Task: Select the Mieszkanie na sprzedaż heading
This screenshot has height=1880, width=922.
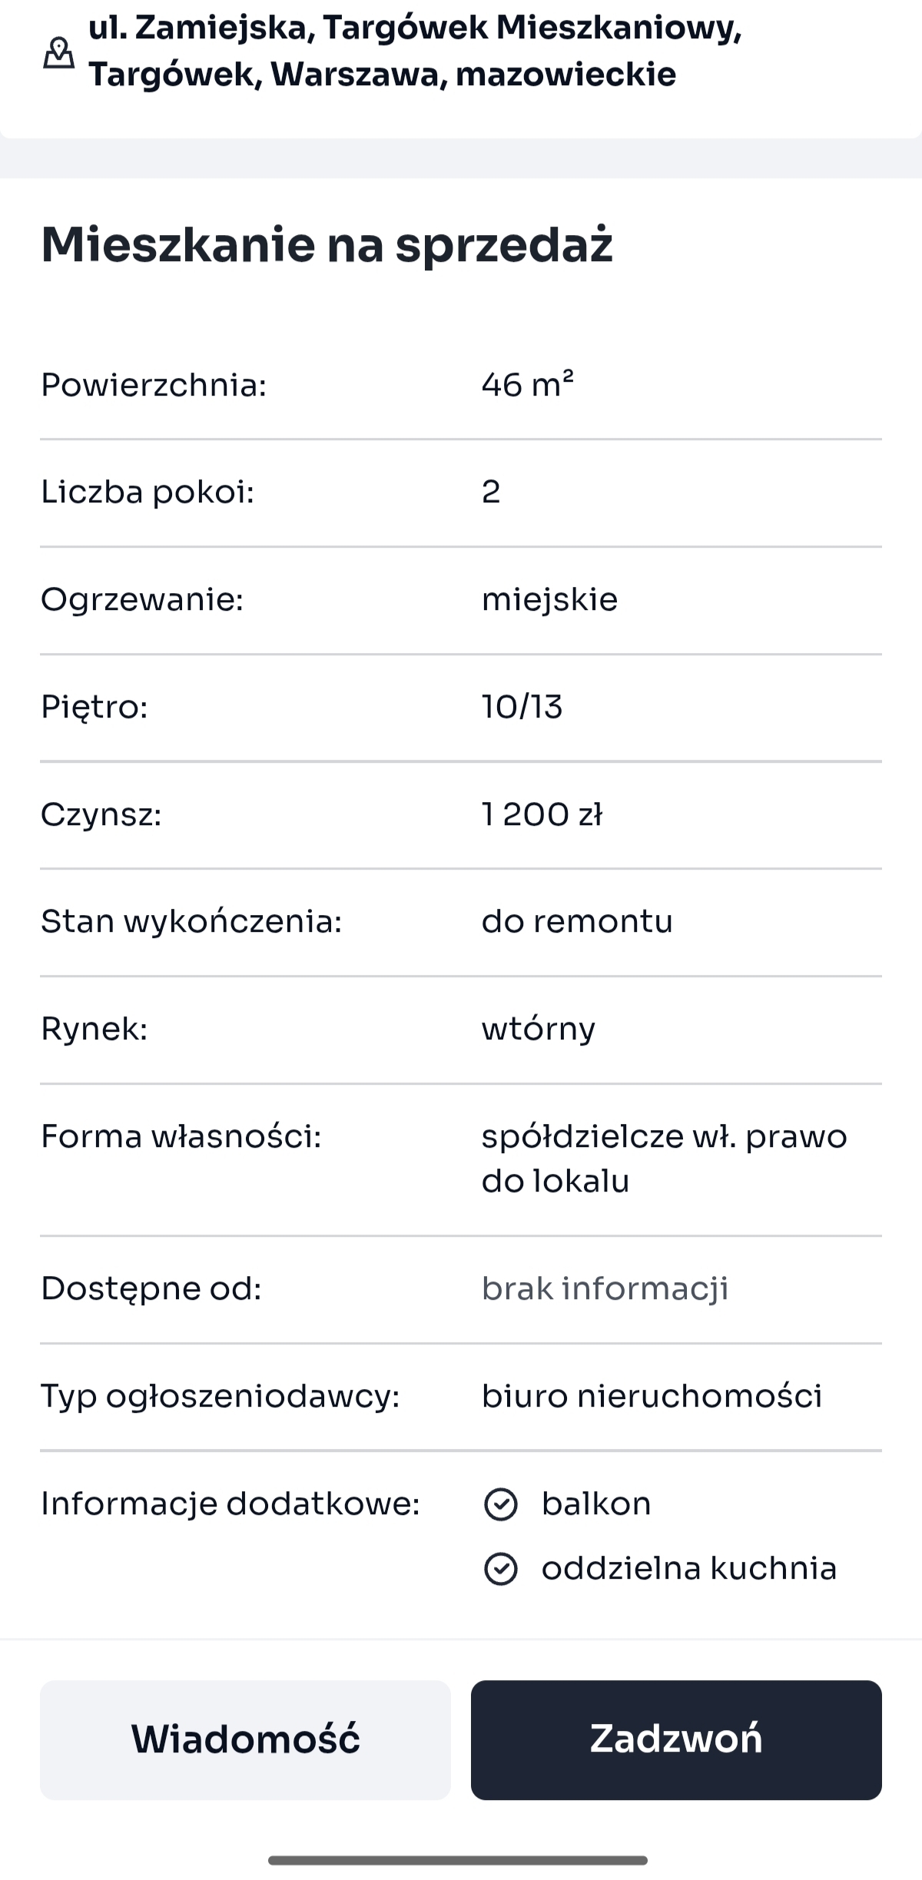Action: (327, 245)
